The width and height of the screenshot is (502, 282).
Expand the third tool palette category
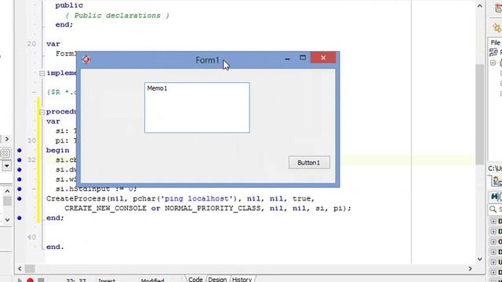pyautogui.click(x=493, y=242)
